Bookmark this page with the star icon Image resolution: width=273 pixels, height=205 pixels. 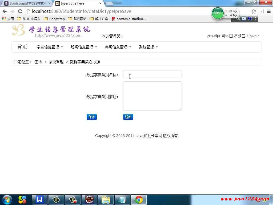[x=254, y=11]
